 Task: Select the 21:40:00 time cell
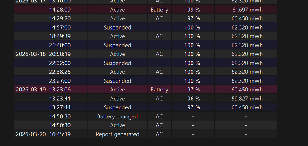[x=60, y=45]
